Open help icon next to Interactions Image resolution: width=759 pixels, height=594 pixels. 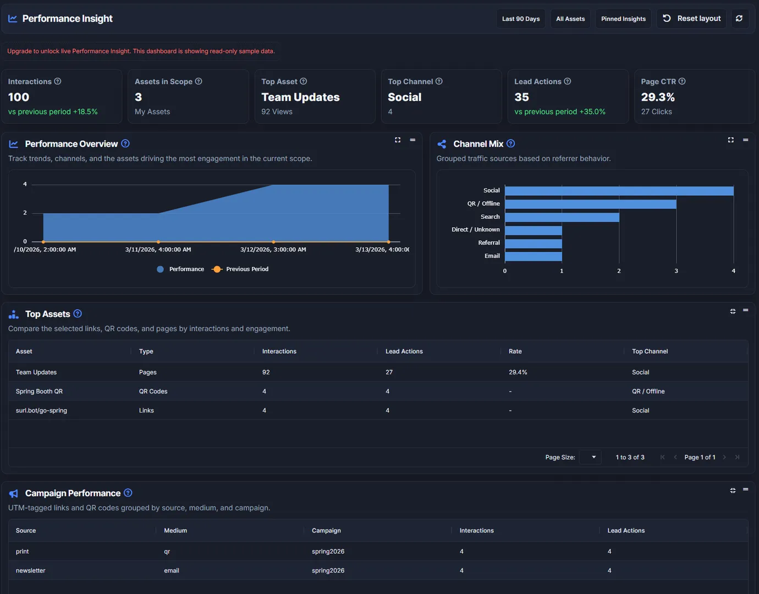point(58,81)
